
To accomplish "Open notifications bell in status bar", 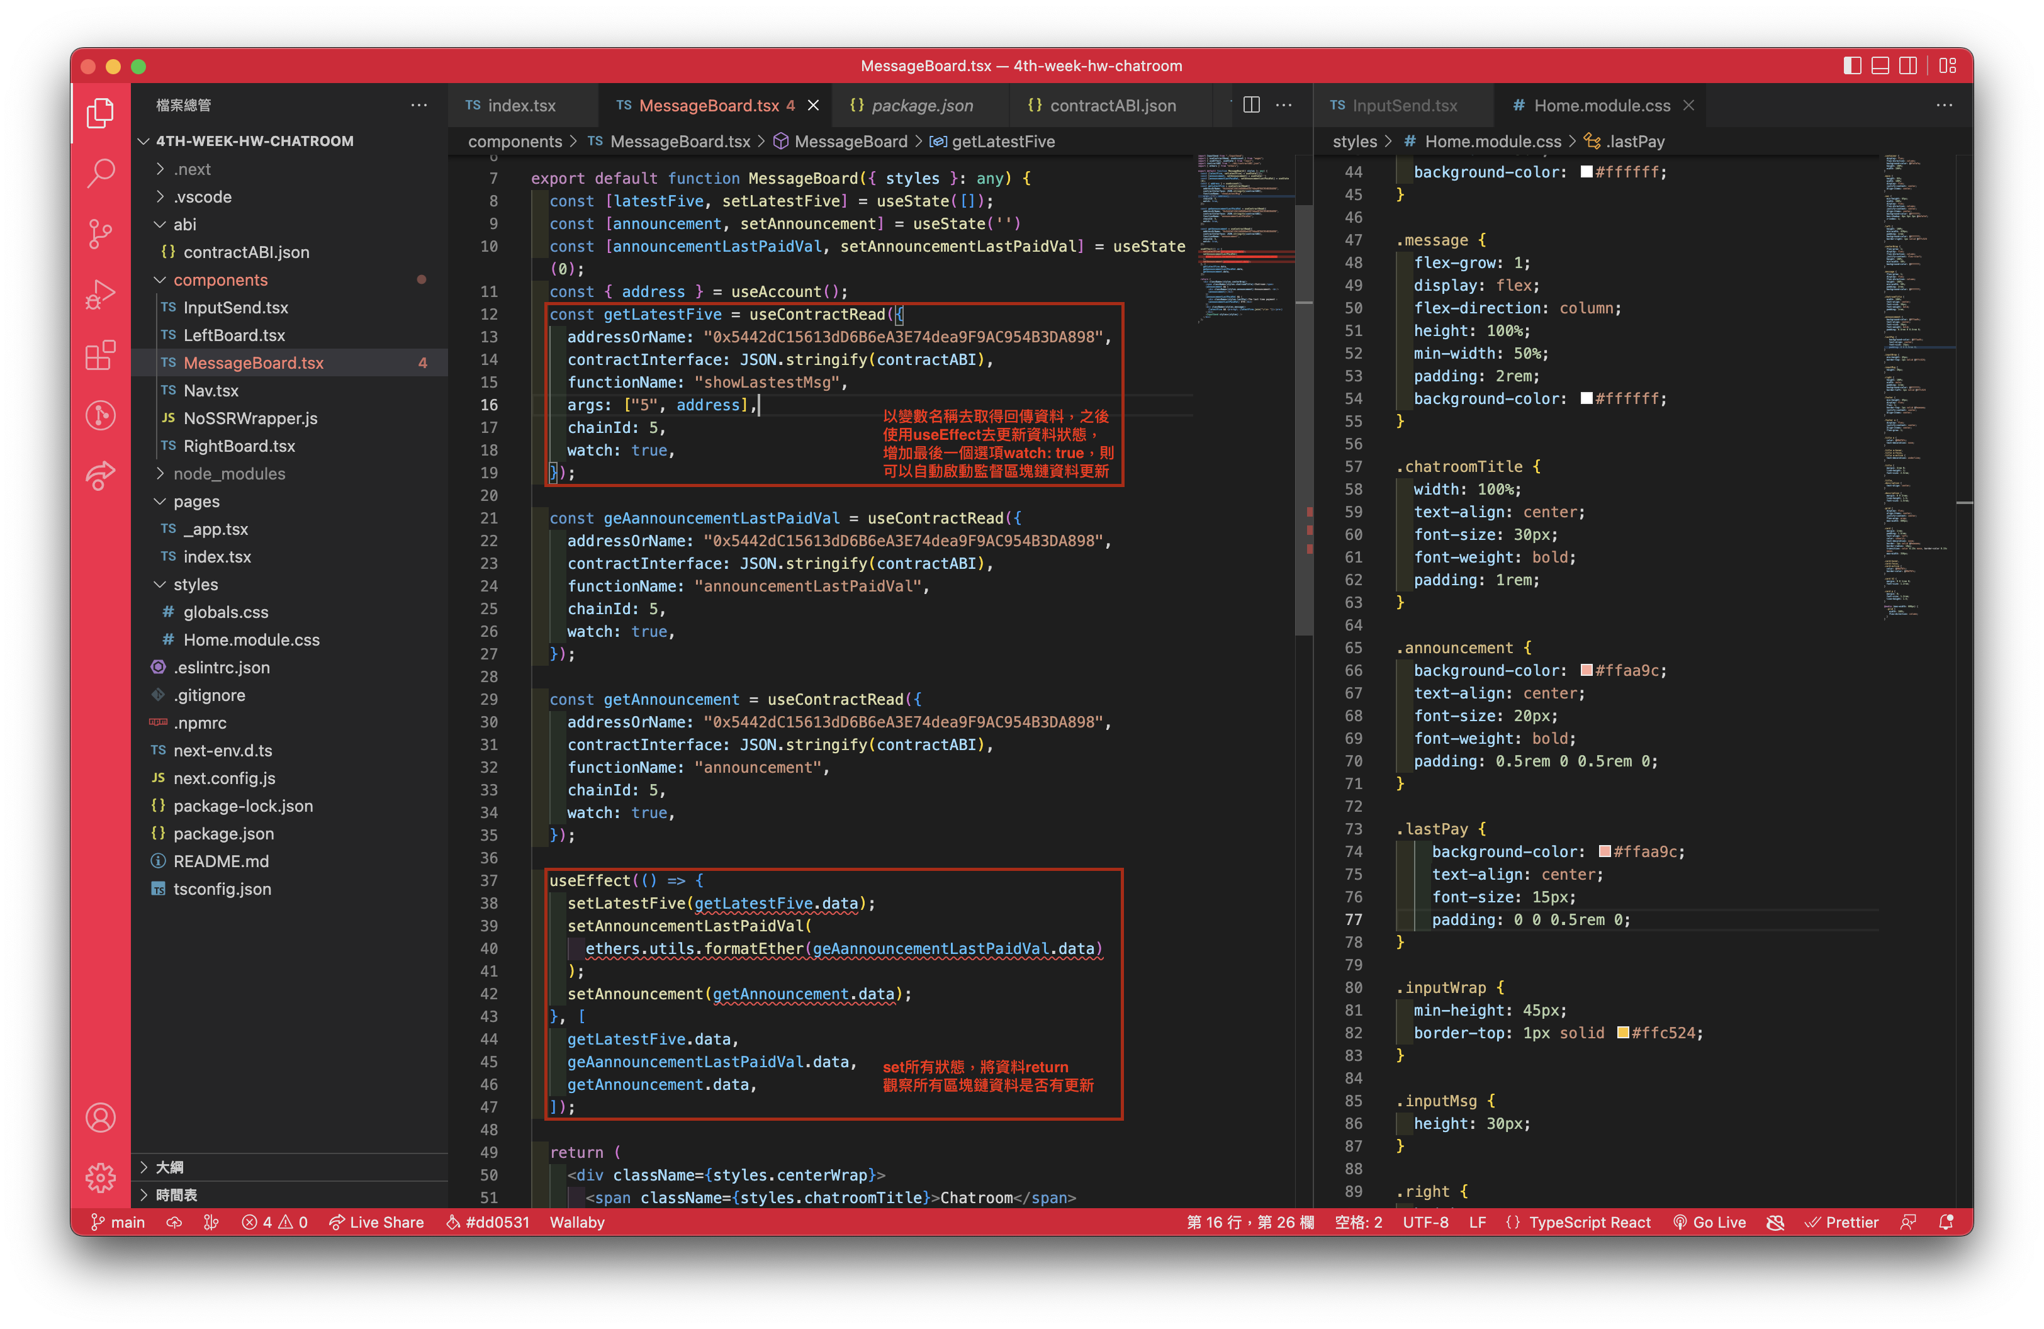I will tap(1946, 1221).
